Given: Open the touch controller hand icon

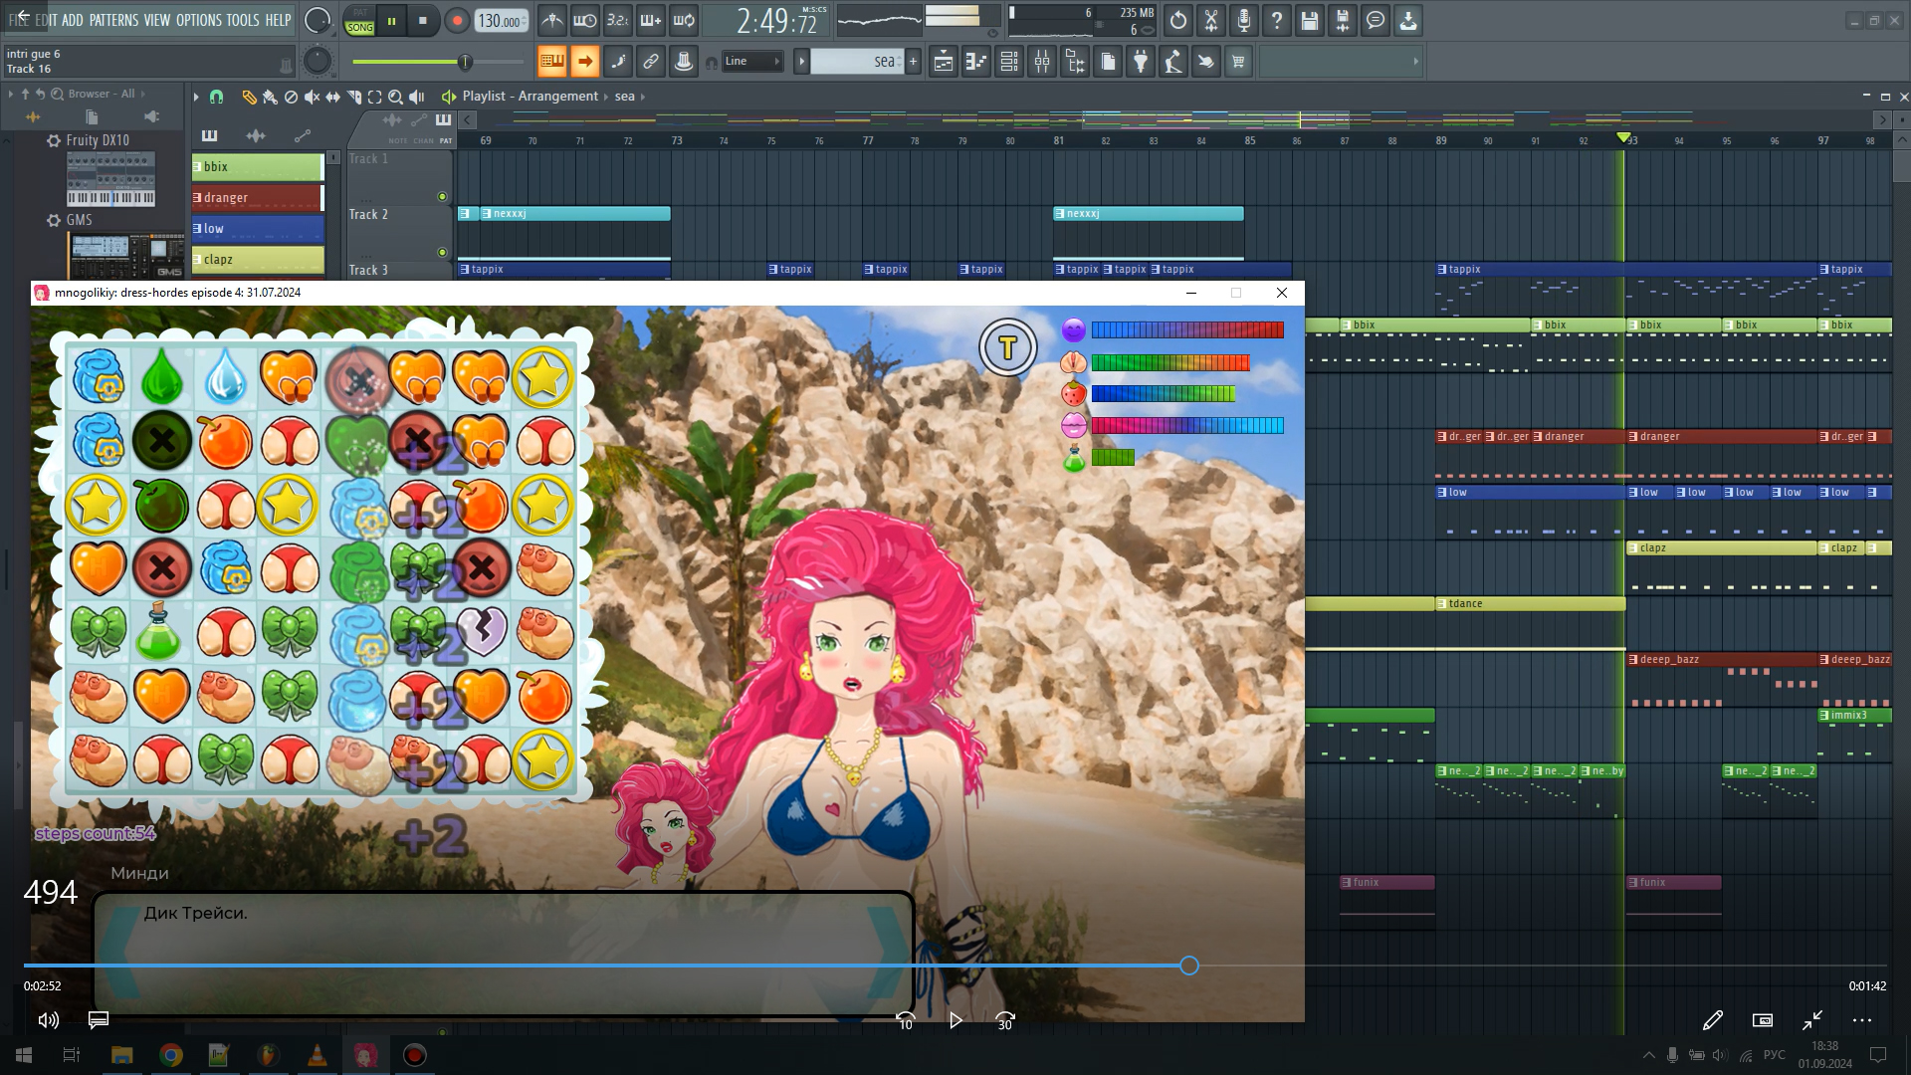Looking at the screenshot, I should (x=1206, y=62).
